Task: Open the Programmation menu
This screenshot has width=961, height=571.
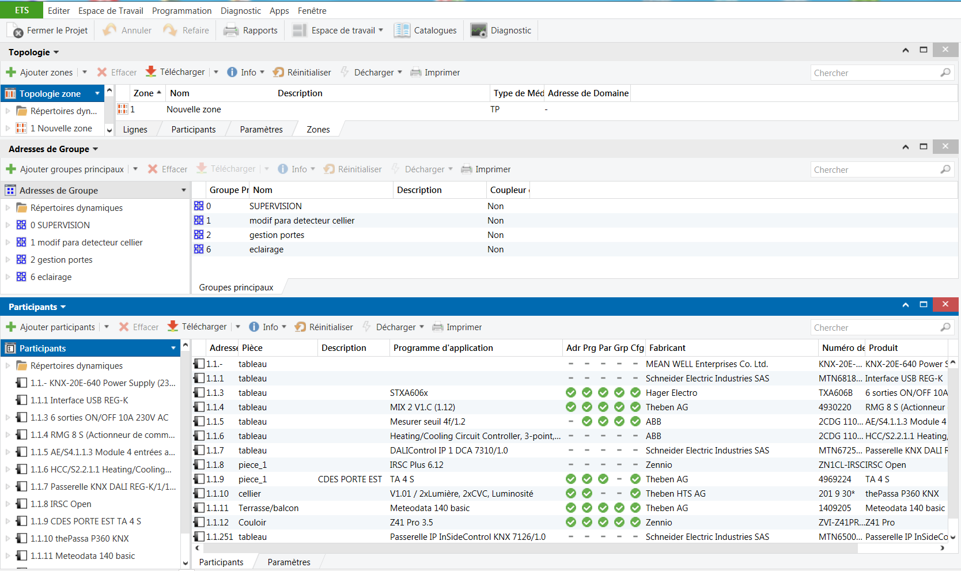Action: coord(181,10)
